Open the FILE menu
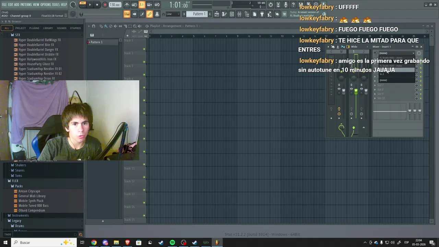 [x=4, y=4]
